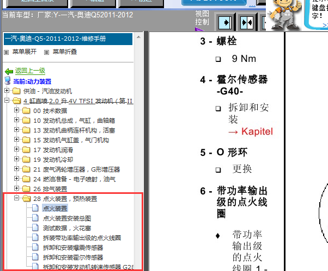Click the 当前:动力装置 heading
The width and height of the screenshot is (328, 271).
[x=32, y=81]
